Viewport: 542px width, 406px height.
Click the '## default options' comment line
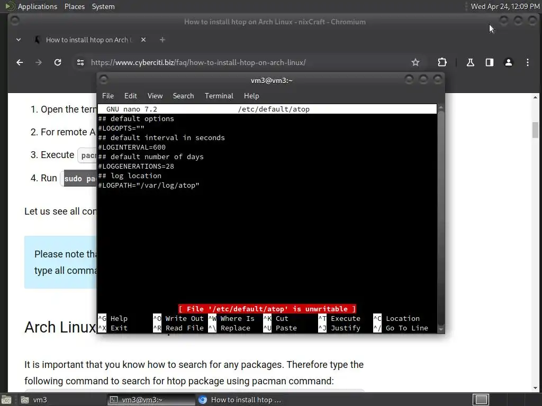tap(136, 119)
